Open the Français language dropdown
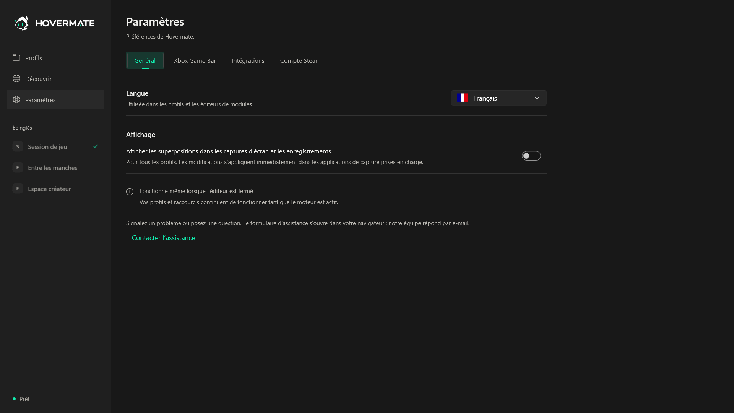The image size is (734, 413). tap(499, 98)
